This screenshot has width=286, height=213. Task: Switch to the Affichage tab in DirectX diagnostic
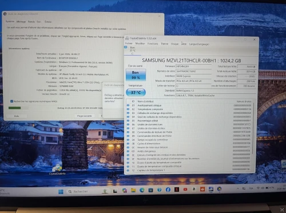click(21, 22)
